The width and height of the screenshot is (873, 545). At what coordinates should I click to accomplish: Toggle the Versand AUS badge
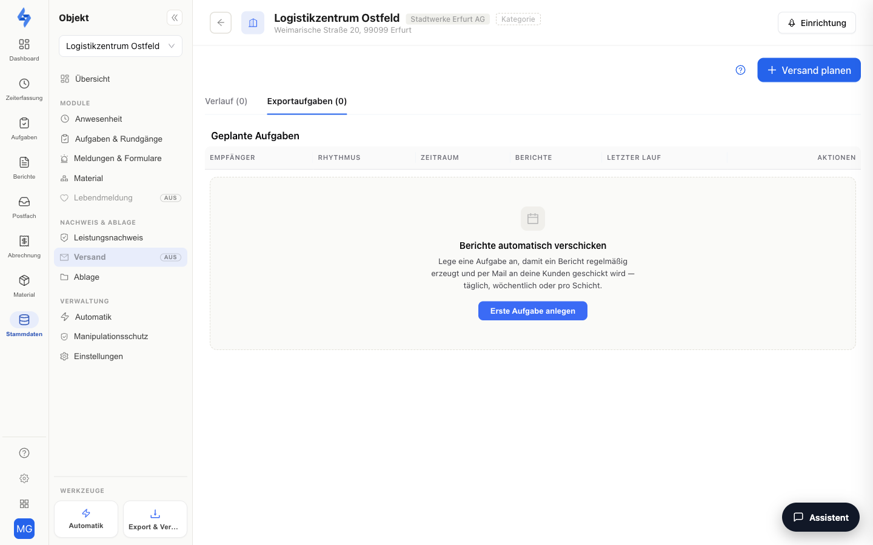point(170,257)
